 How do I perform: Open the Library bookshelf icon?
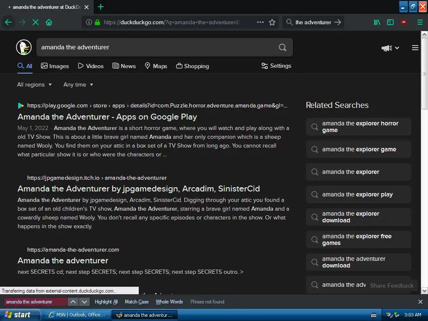pyautogui.click(x=377, y=22)
